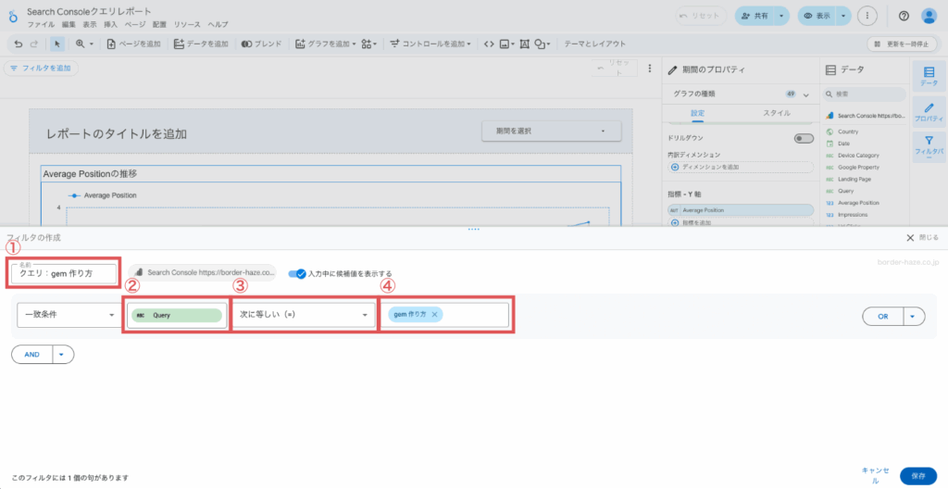This screenshot has height=489, width=948.
Task: Select the Landing Page field
Action: [854, 179]
